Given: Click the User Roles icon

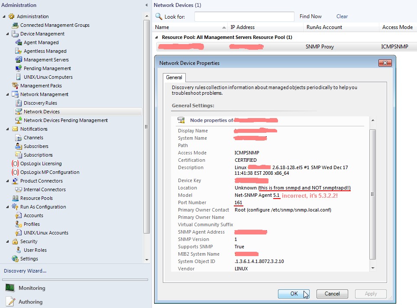Looking at the screenshot, I should click(x=19, y=250).
